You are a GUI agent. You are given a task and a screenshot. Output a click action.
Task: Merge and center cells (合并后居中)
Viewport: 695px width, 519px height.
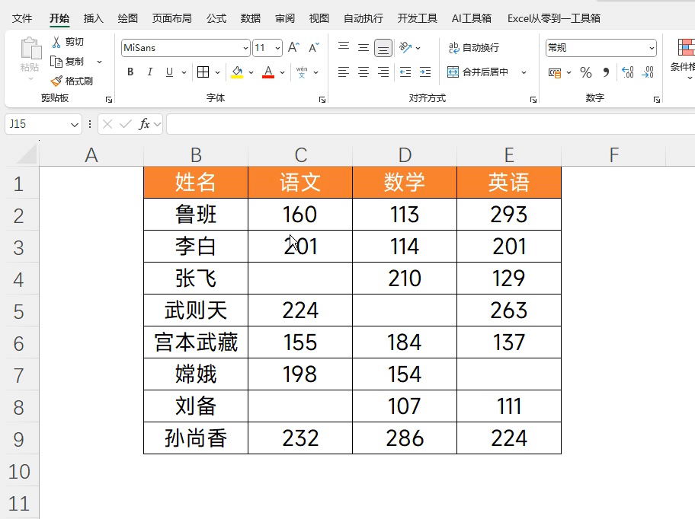pyautogui.click(x=478, y=72)
